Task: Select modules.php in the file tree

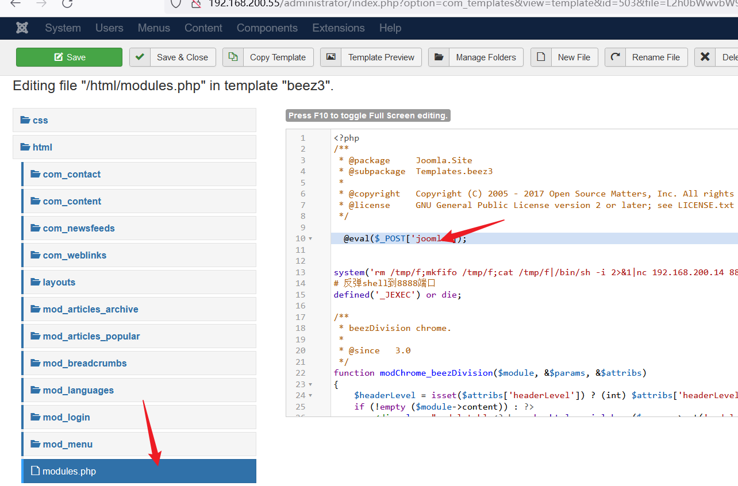Action: 139,471
